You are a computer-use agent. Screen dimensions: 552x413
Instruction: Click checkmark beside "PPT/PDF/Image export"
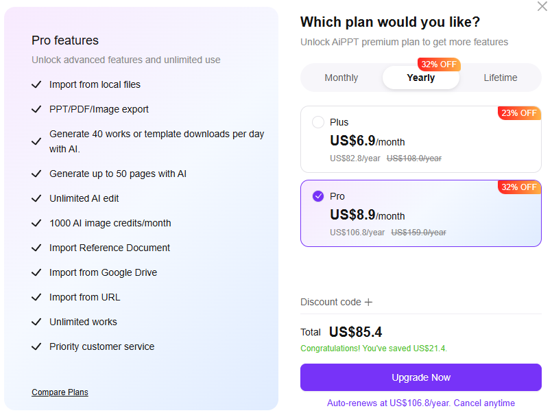(36, 108)
